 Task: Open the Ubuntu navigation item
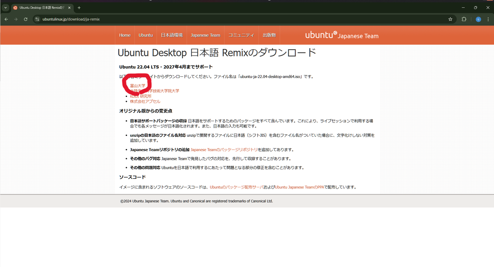(146, 35)
